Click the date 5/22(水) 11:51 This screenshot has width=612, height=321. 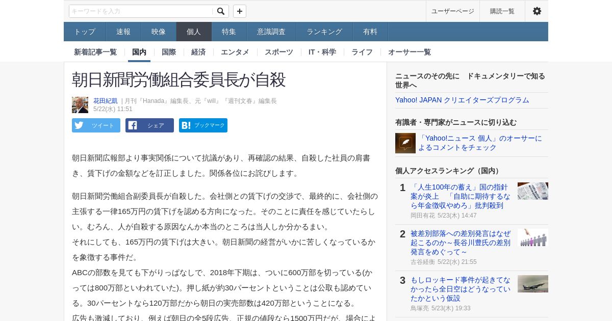pyautogui.click(x=113, y=109)
